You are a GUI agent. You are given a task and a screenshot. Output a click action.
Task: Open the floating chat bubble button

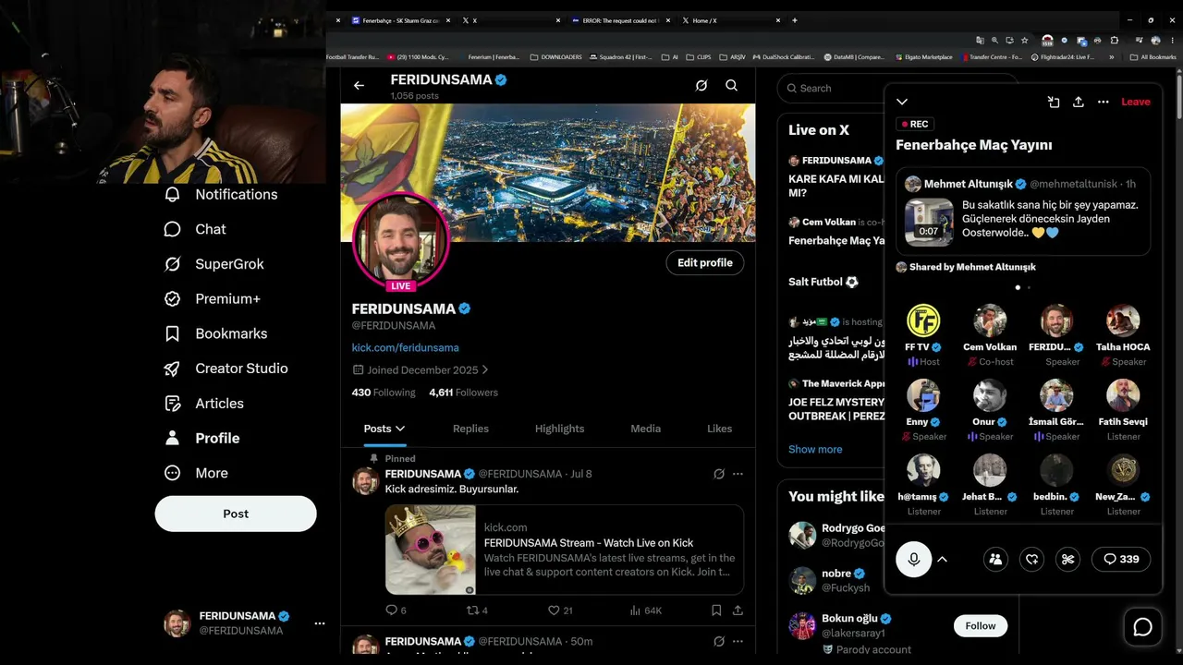pos(1142,627)
